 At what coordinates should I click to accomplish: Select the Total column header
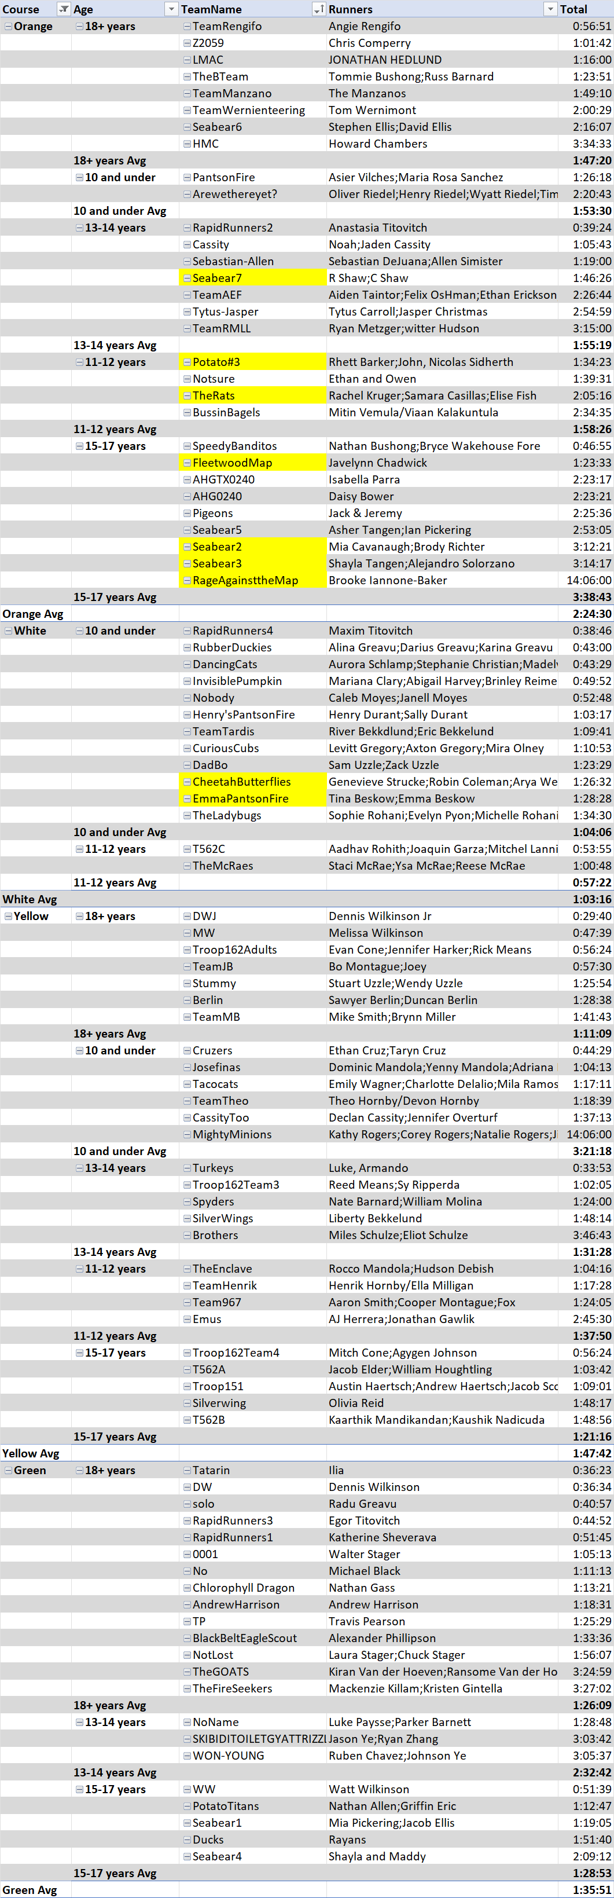[585, 9]
